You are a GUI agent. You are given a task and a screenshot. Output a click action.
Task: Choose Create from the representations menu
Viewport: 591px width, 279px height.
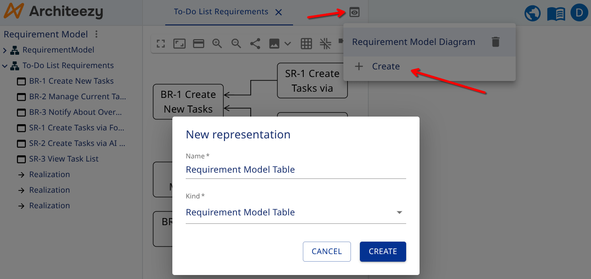386,66
